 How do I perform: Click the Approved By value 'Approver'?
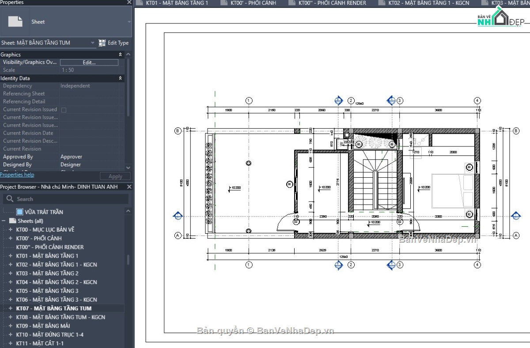click(x=71, y=157)
